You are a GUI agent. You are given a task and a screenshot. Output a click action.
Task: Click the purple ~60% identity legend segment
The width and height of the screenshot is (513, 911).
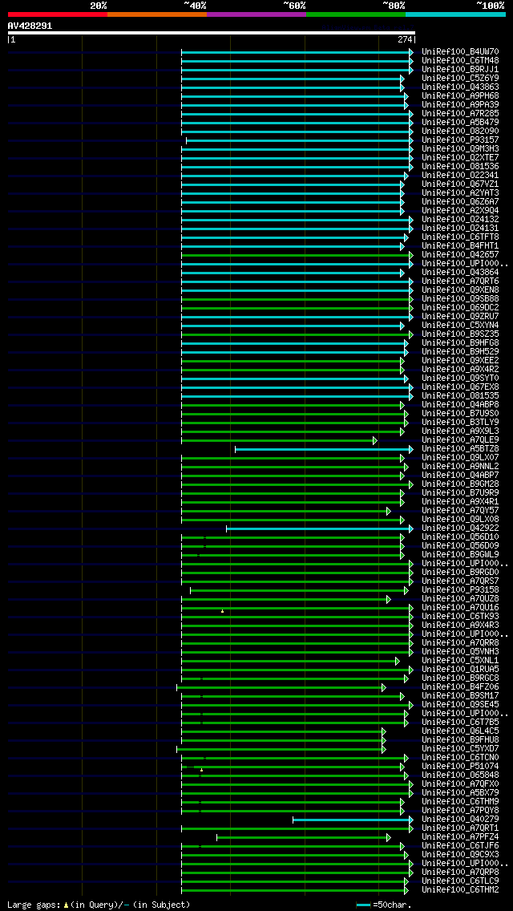tap(256, 14)
